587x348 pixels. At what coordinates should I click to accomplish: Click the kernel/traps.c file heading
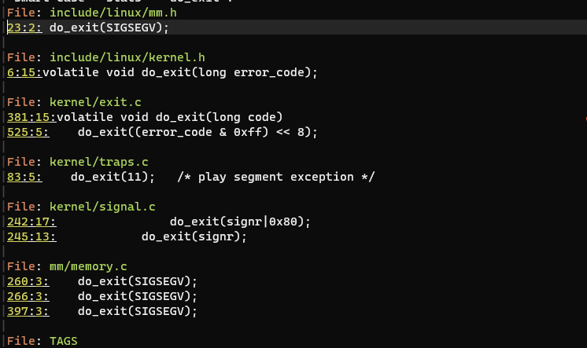pyautogui.click(x=98, y=162)
